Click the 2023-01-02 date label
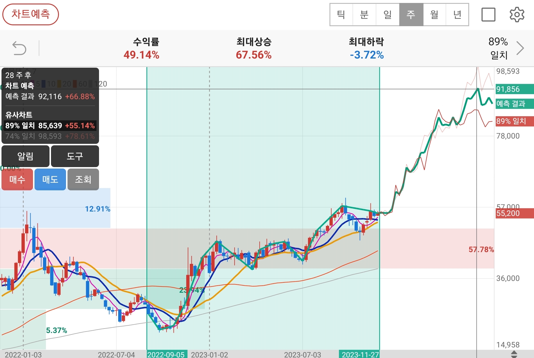The image size is (534, 358). (x=210, y=354)
